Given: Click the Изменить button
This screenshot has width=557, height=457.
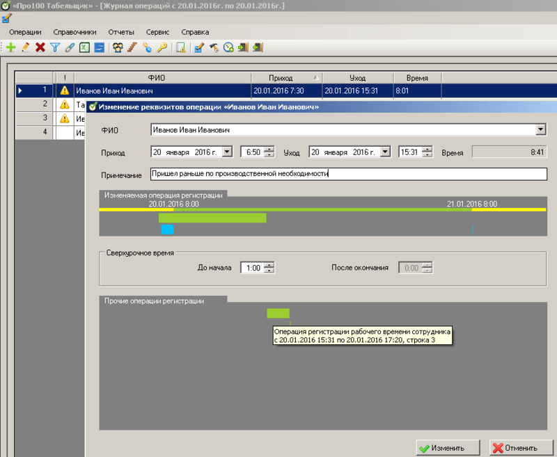Looking at the screenshot, I should pyautogui.click(x=448, y=448).
